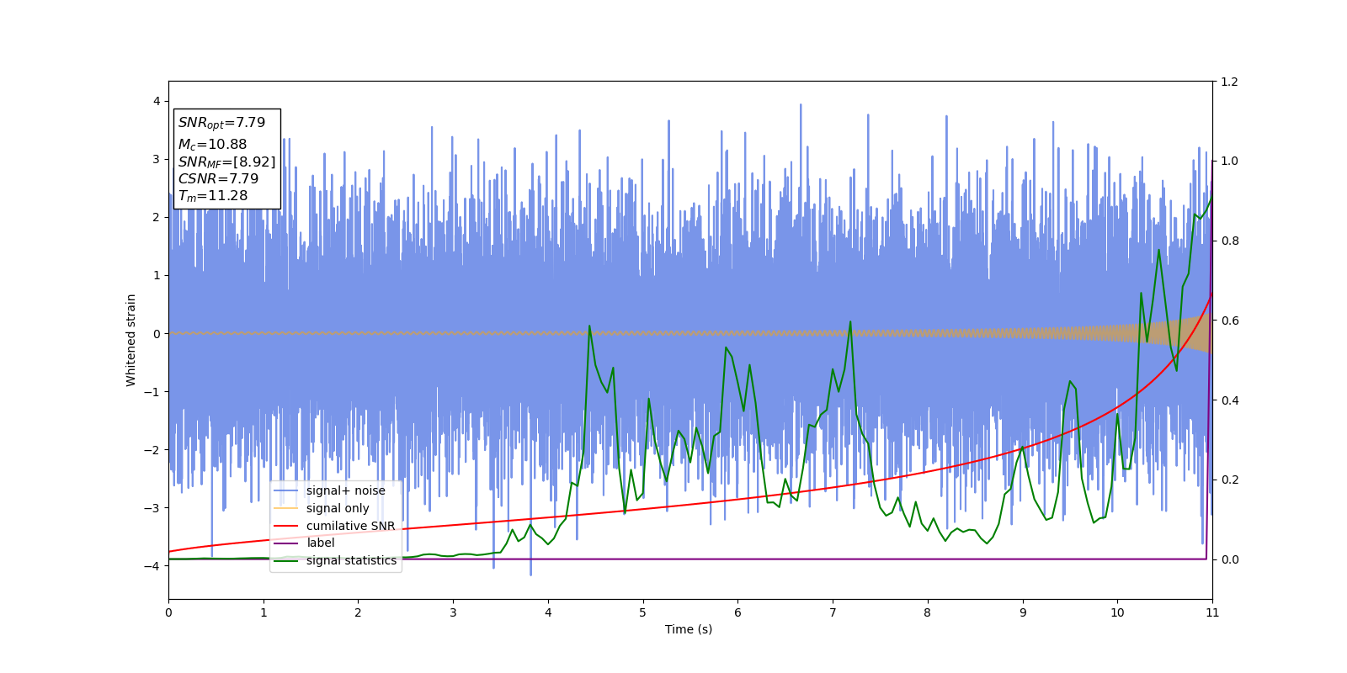Click the Tm=11.28 annotation text
The height and width of the screenshot is (673, 1347).
click(x=213, y=196)
